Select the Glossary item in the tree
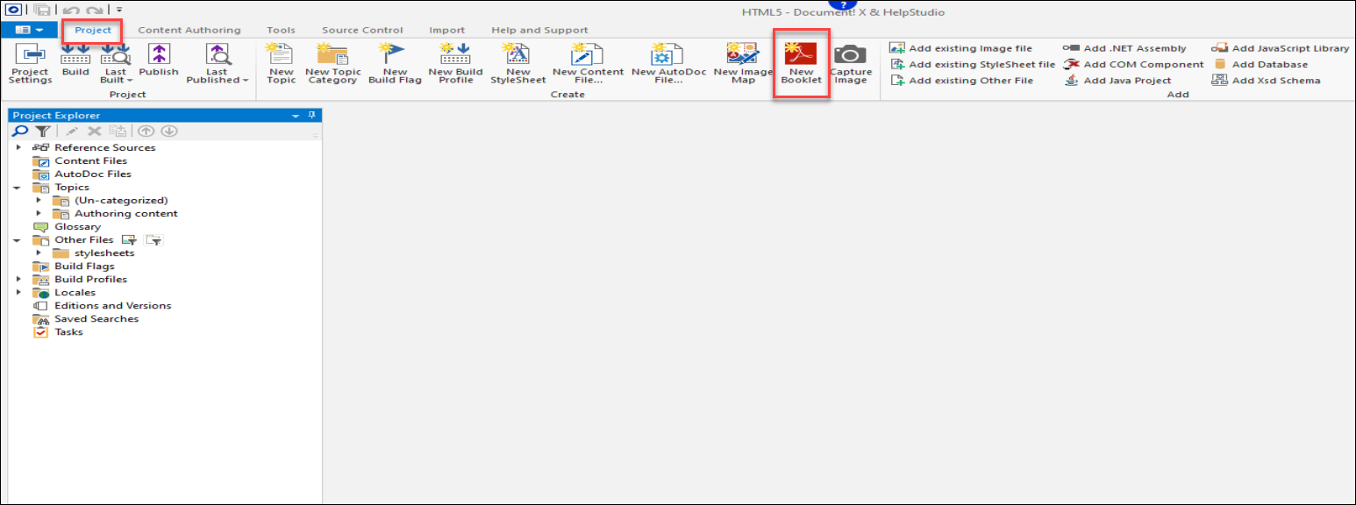The width and height of the screenshot is (1356, 505). click(77, 226)
